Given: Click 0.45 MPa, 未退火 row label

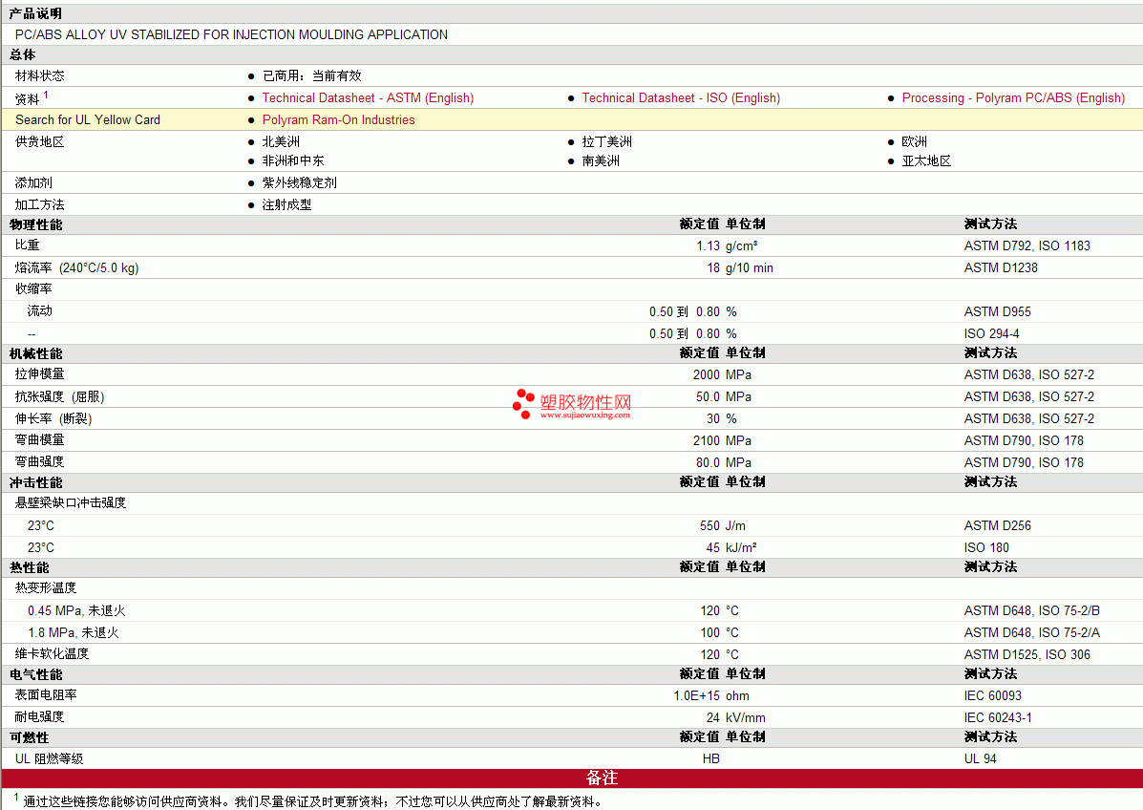Looking at the screenshot, I should point(76,610).
